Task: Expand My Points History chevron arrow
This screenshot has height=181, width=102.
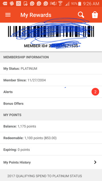Action: coord(95,162)
